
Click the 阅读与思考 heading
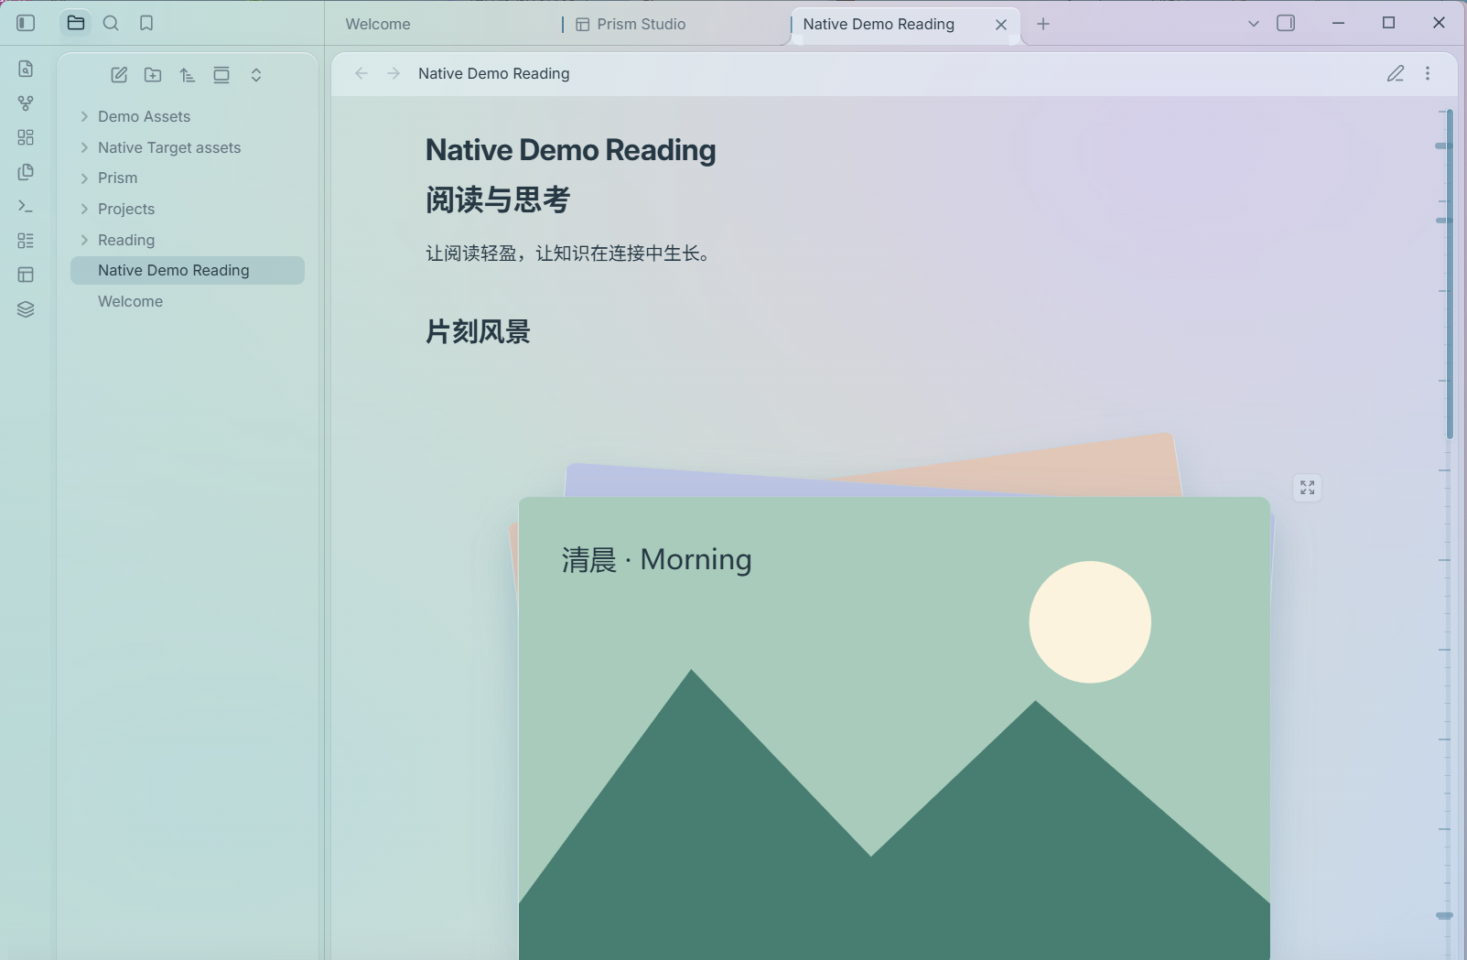[498, 200]
